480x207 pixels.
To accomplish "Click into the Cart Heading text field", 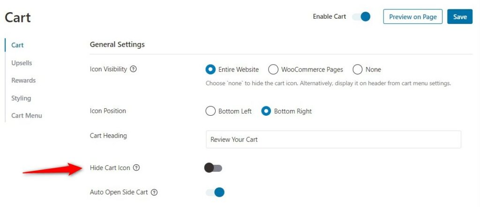I will coord(333,140).
